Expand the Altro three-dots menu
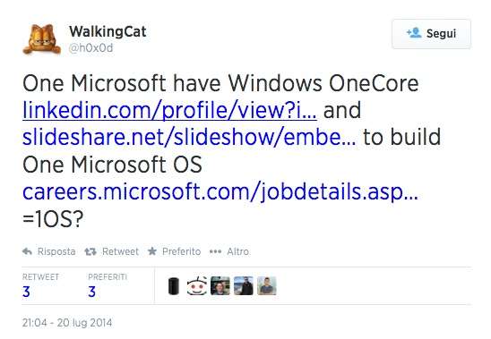Viewport: 491px width, 339px height. [x=229, y=251]
